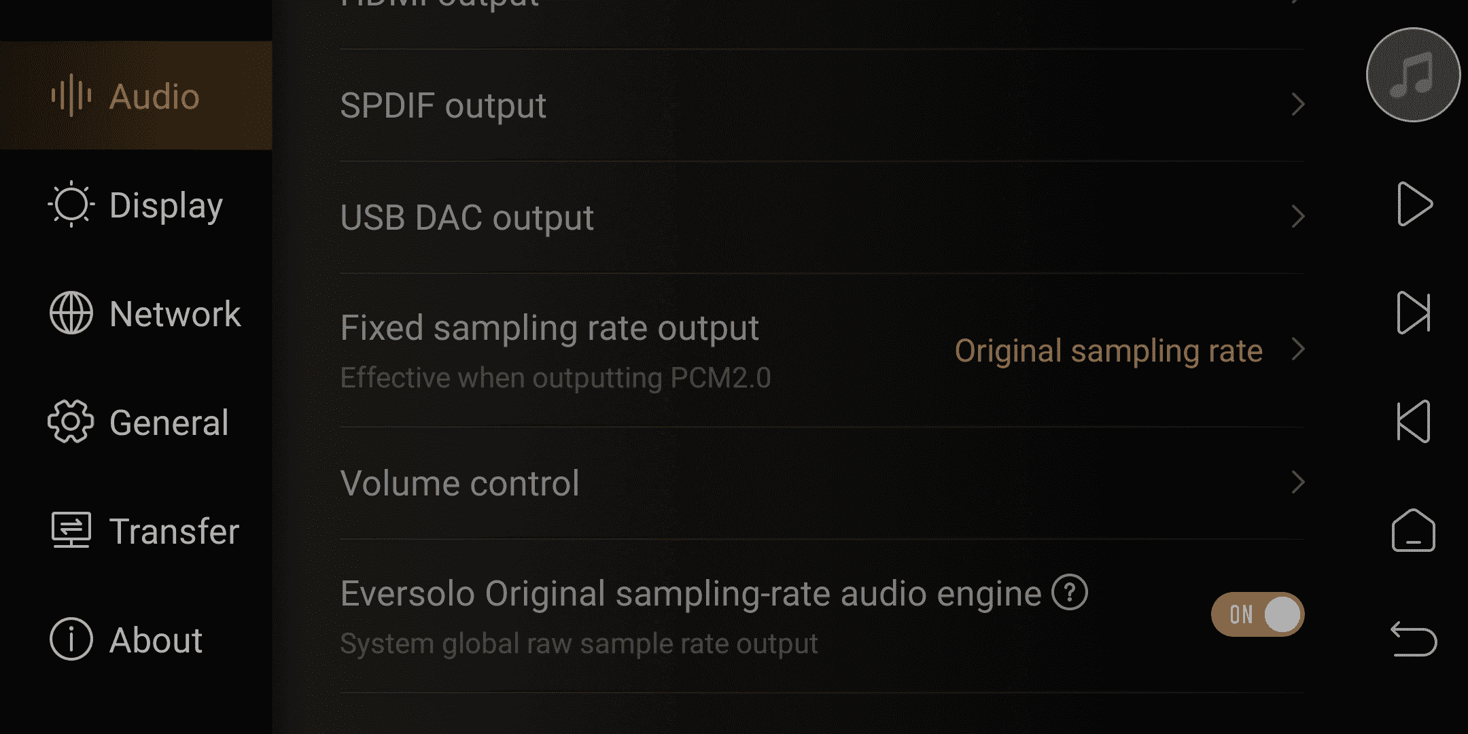
Task: Expand Volume control chevron
Action: point(1297,483)
